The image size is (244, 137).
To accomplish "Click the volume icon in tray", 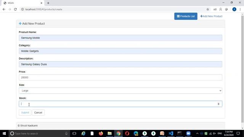I will tap(214, 134).
